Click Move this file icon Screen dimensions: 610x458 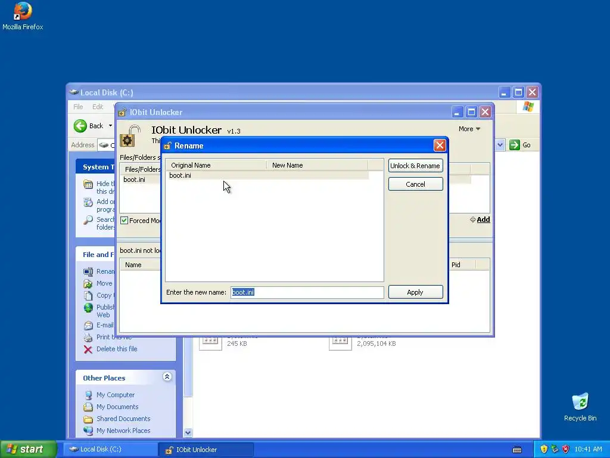88,283
